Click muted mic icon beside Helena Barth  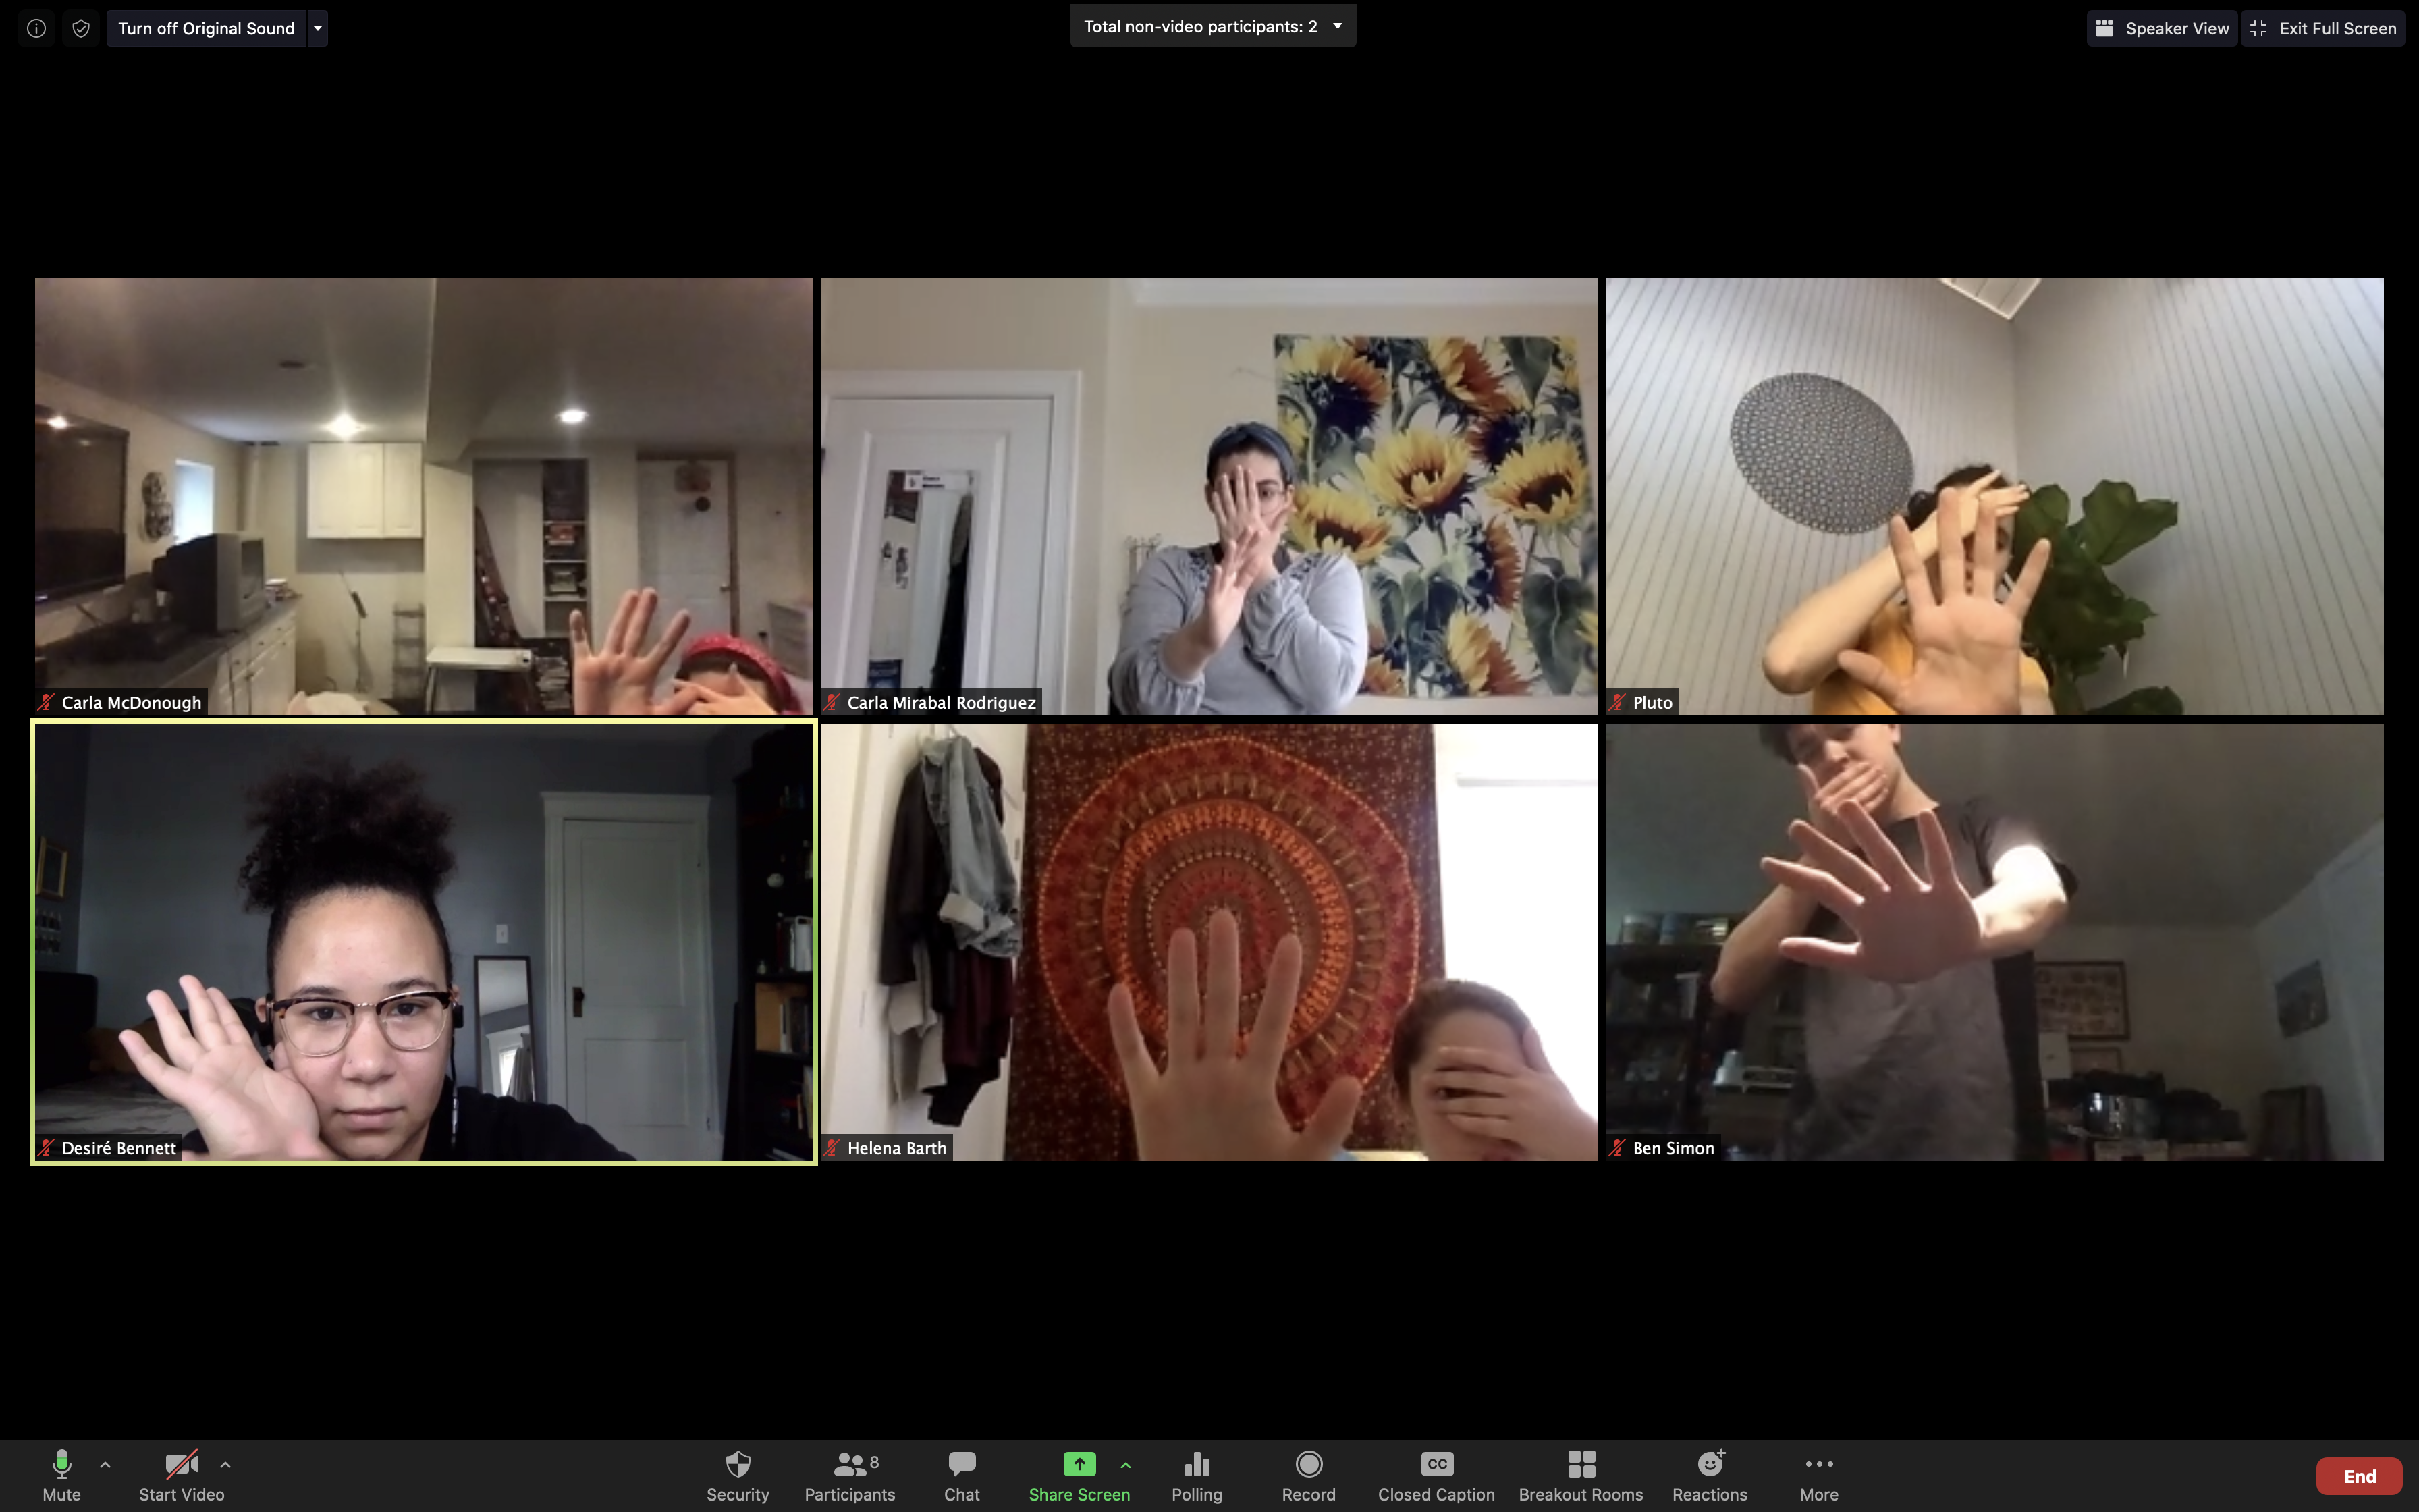coord(832,1148)
